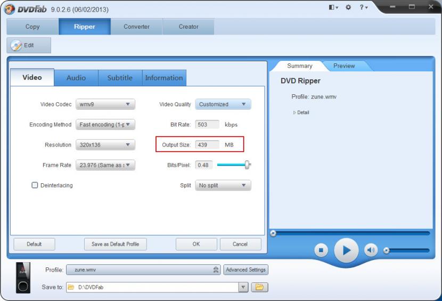Screen dimensions: 442x301
Task: Click the Bit Rate input field
Action: coord(207,125)
